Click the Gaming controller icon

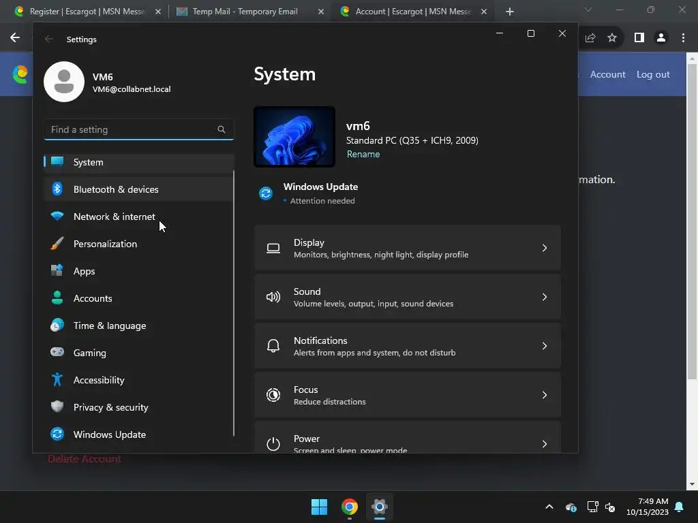click(x=57, y=352)
